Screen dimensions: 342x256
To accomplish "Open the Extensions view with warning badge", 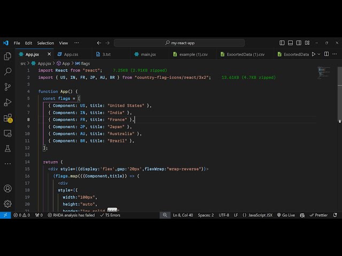I will click(x=8, y=118).
